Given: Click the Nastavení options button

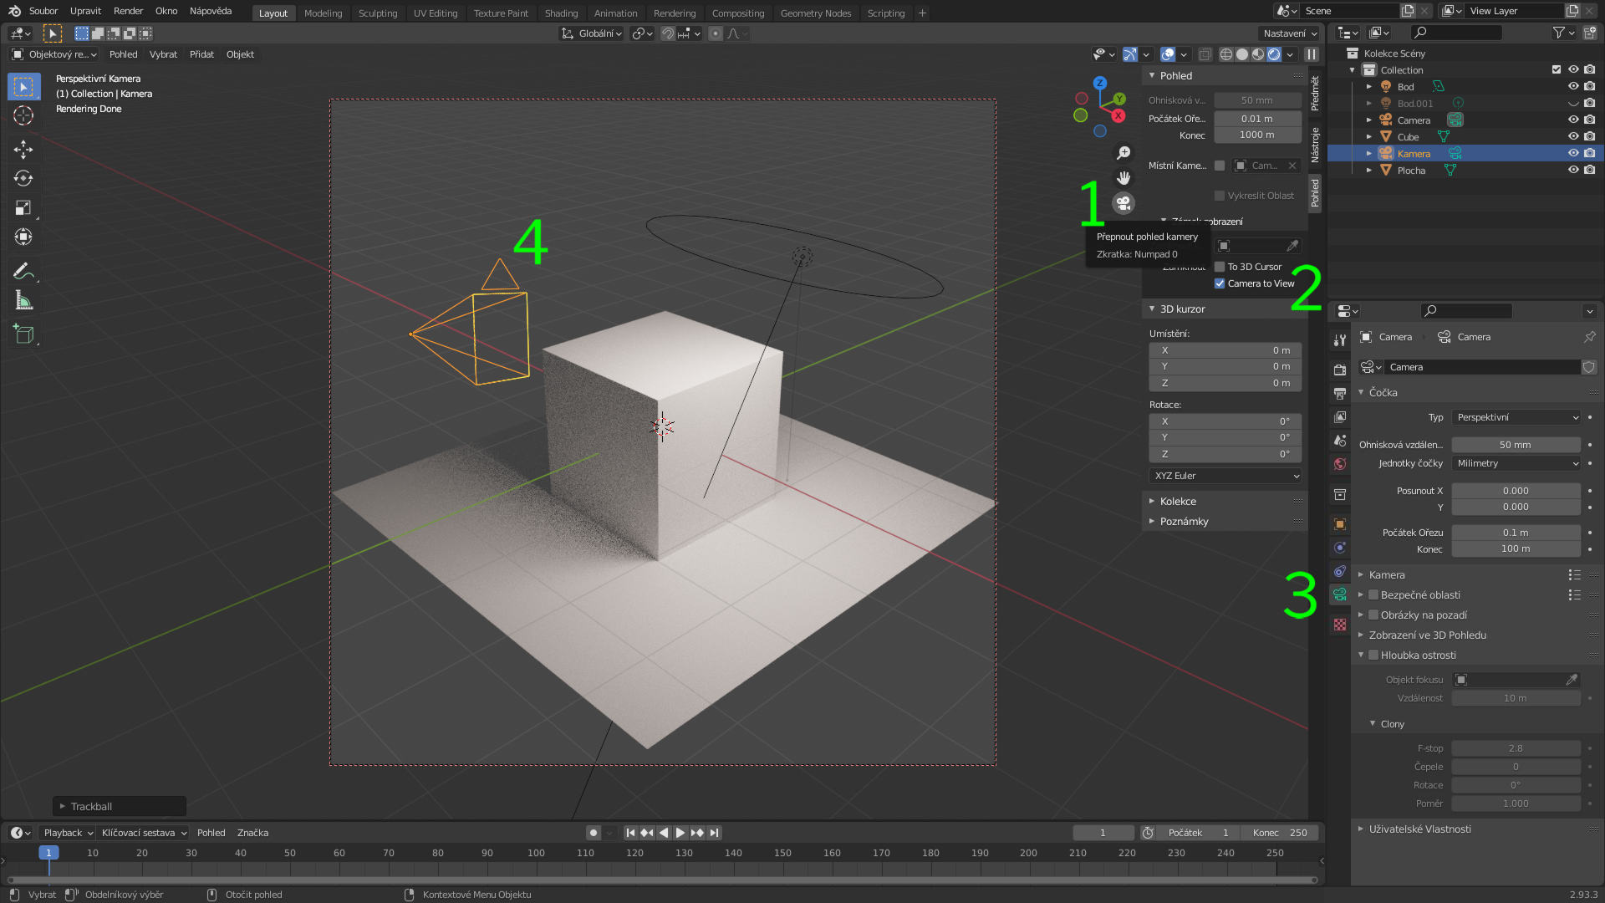Looking at the screenshot, I should coord(1290,33).
